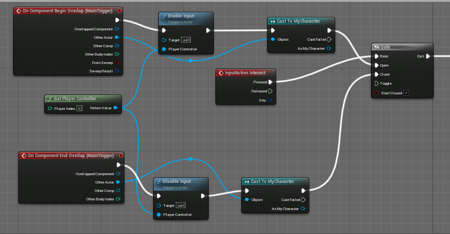Select the Disable Input node title

coord(176,182)
